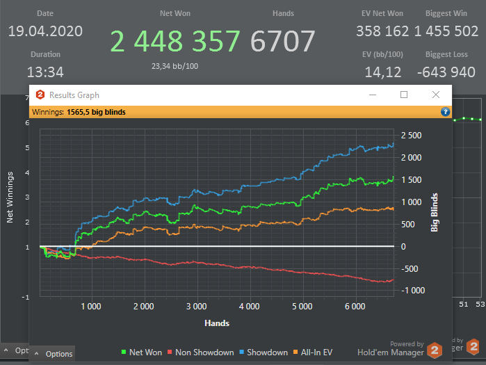This screenshot has width=486, height=365.
Task: Click the blue Showdown color square
Action: pos(241,352)
